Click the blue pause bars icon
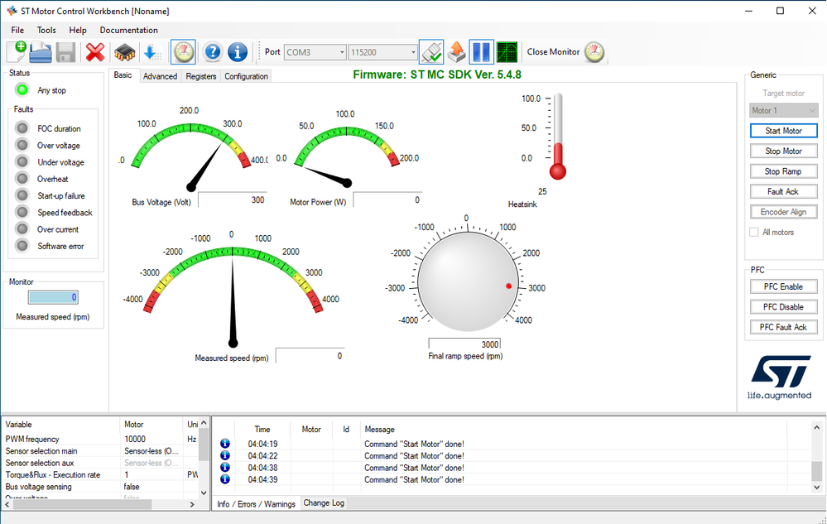The width and height of the screenshot is (827, 524). click(x=481, y=52)
